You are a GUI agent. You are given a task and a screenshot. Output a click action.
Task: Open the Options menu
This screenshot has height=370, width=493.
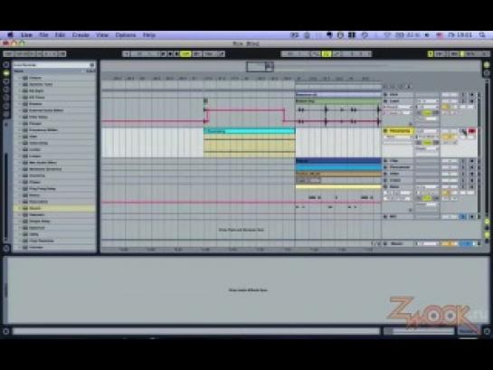pyautogui.click(x=126, y=35)
